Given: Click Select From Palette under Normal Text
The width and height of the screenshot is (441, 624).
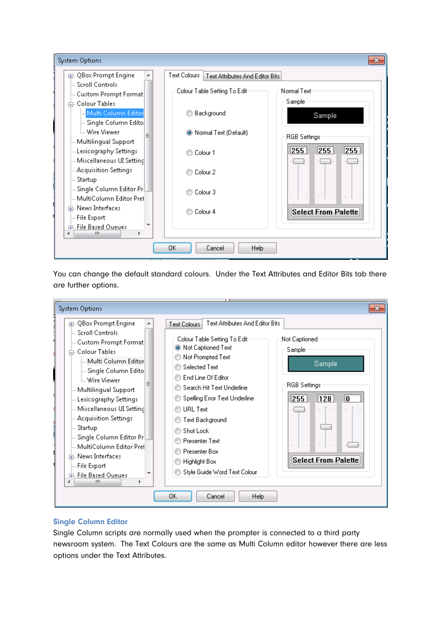Looking at the screenshot, I should click(x=325, y=212).
